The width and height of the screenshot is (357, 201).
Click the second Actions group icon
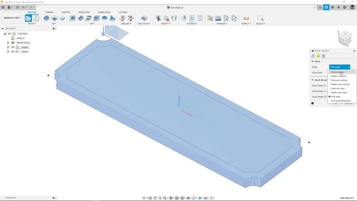(192, 18)
